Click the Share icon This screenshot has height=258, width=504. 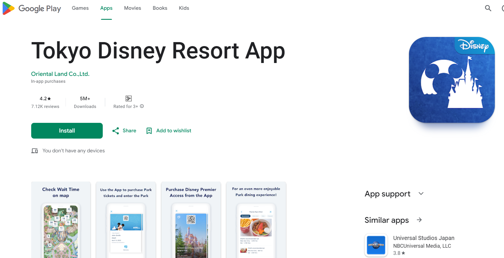point(116,131)
